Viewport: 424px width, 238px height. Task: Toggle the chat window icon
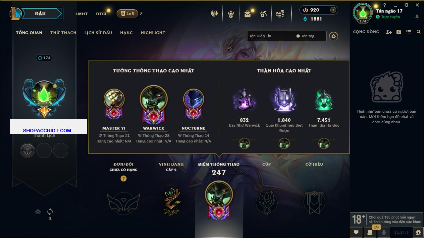point(356,232)
